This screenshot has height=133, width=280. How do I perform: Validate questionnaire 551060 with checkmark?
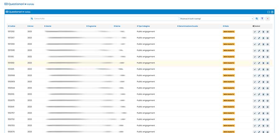pos(255,63)
